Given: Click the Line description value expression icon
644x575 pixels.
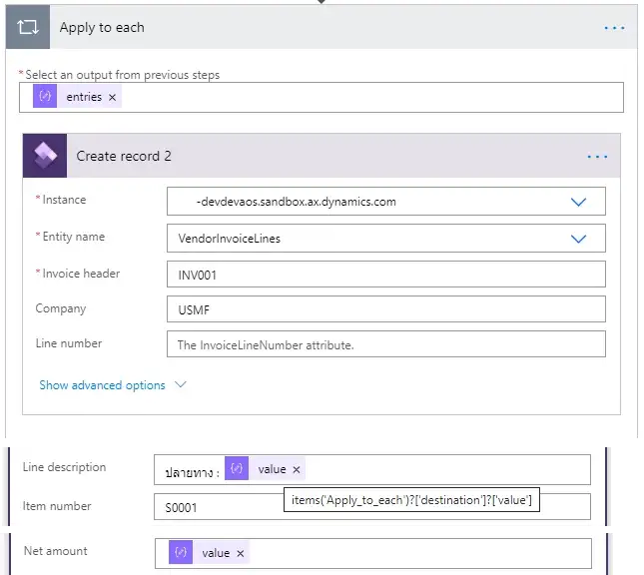Looking at the screenshot, I should pyautogui.click(x=237, y=468).
